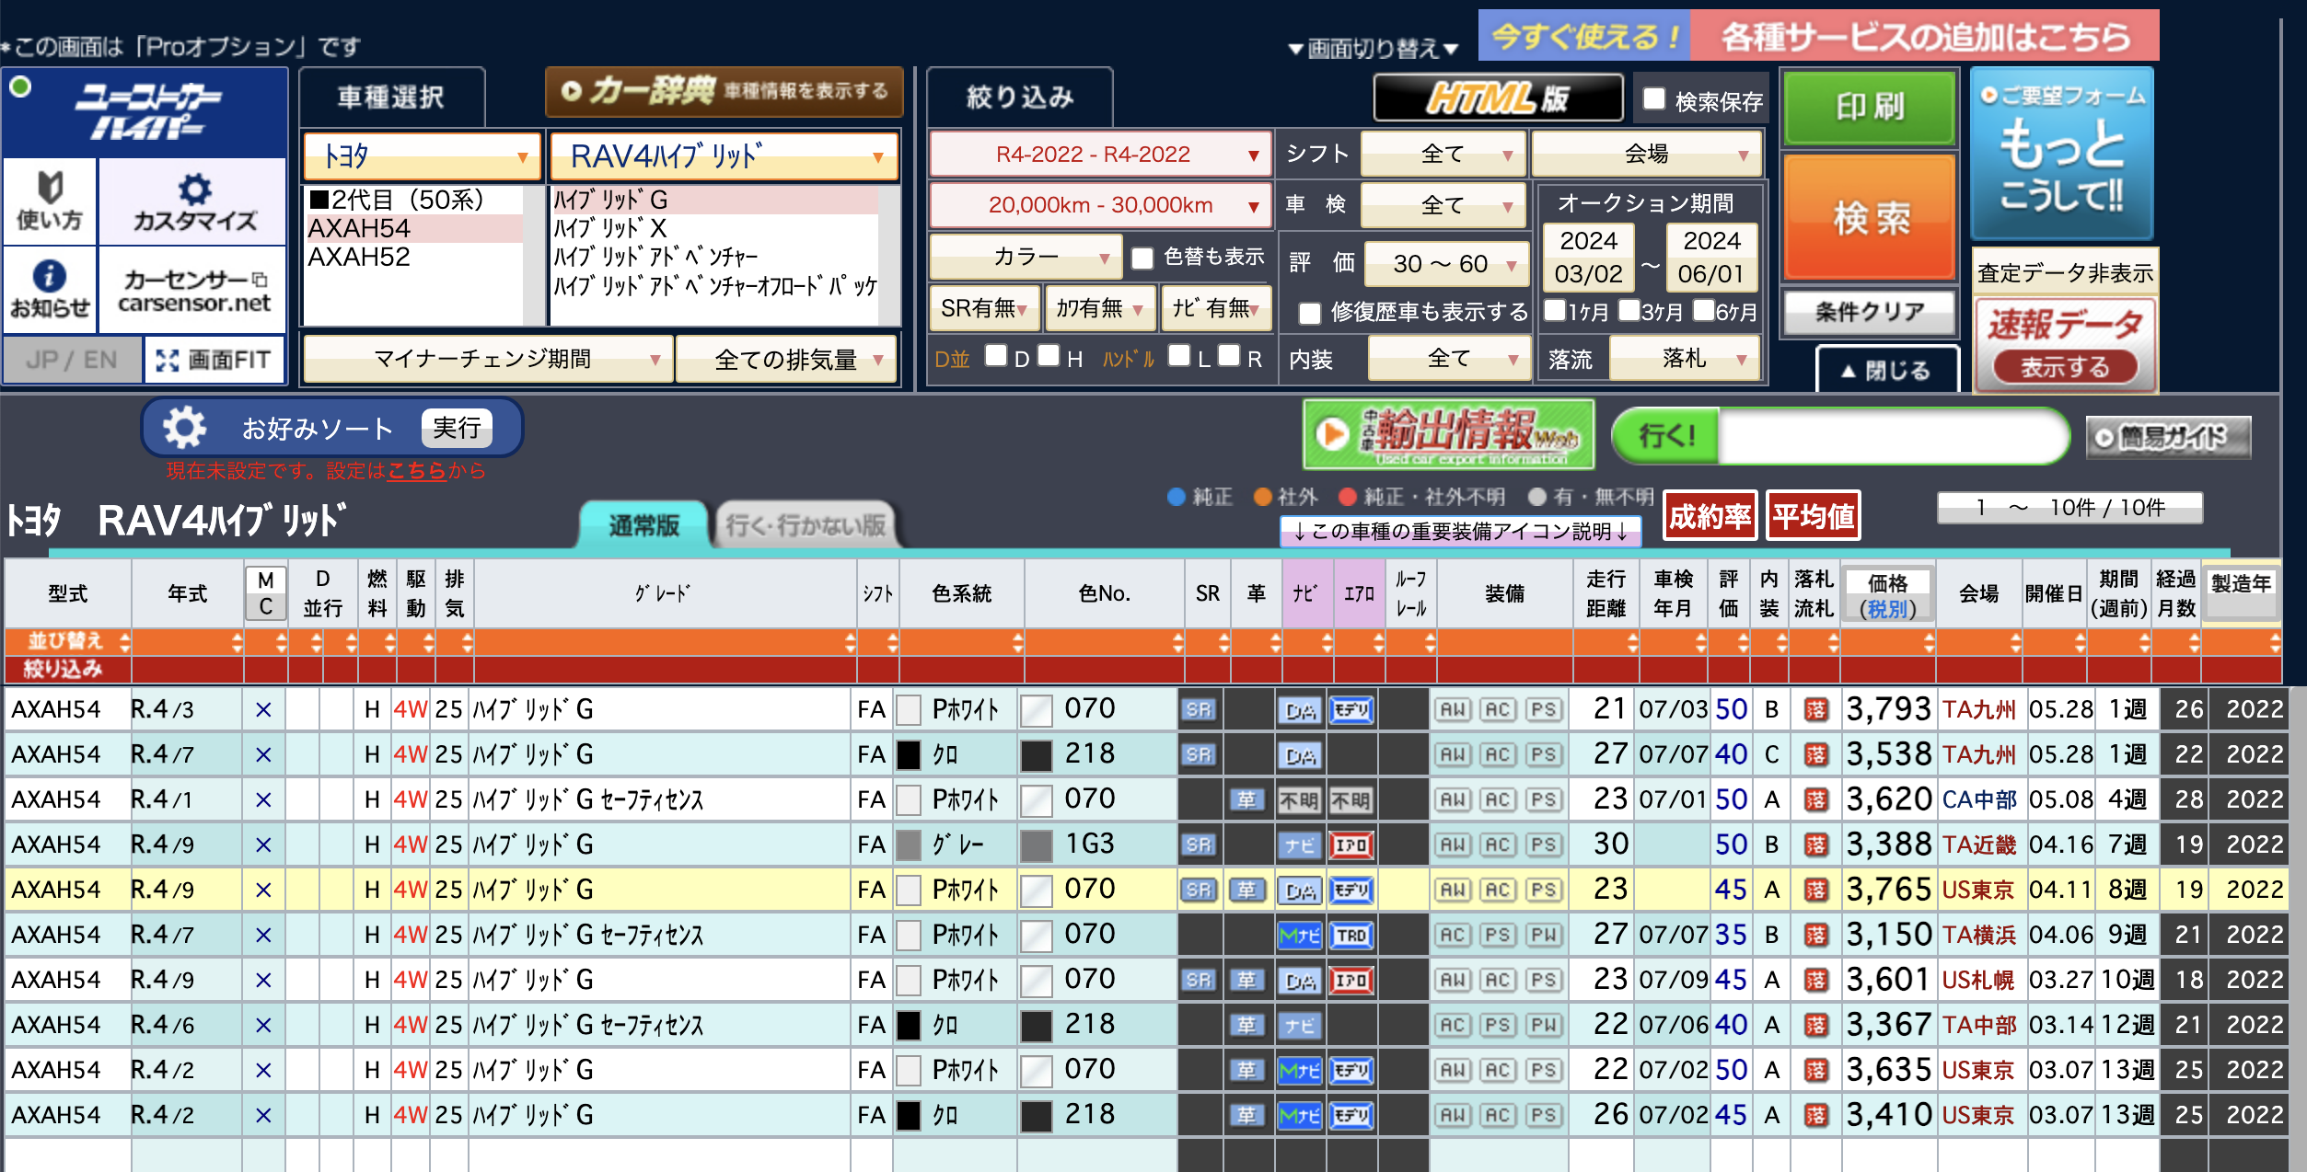2307x1172 pixels.
Task: Click the 価格(税別) column header
Action: [x=1887, y=595]
